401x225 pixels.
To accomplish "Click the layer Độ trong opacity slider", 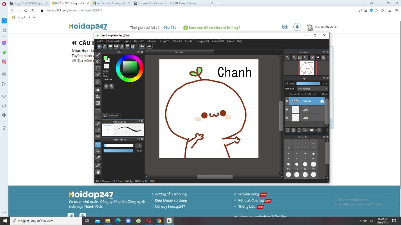I will tap(308, 84).
